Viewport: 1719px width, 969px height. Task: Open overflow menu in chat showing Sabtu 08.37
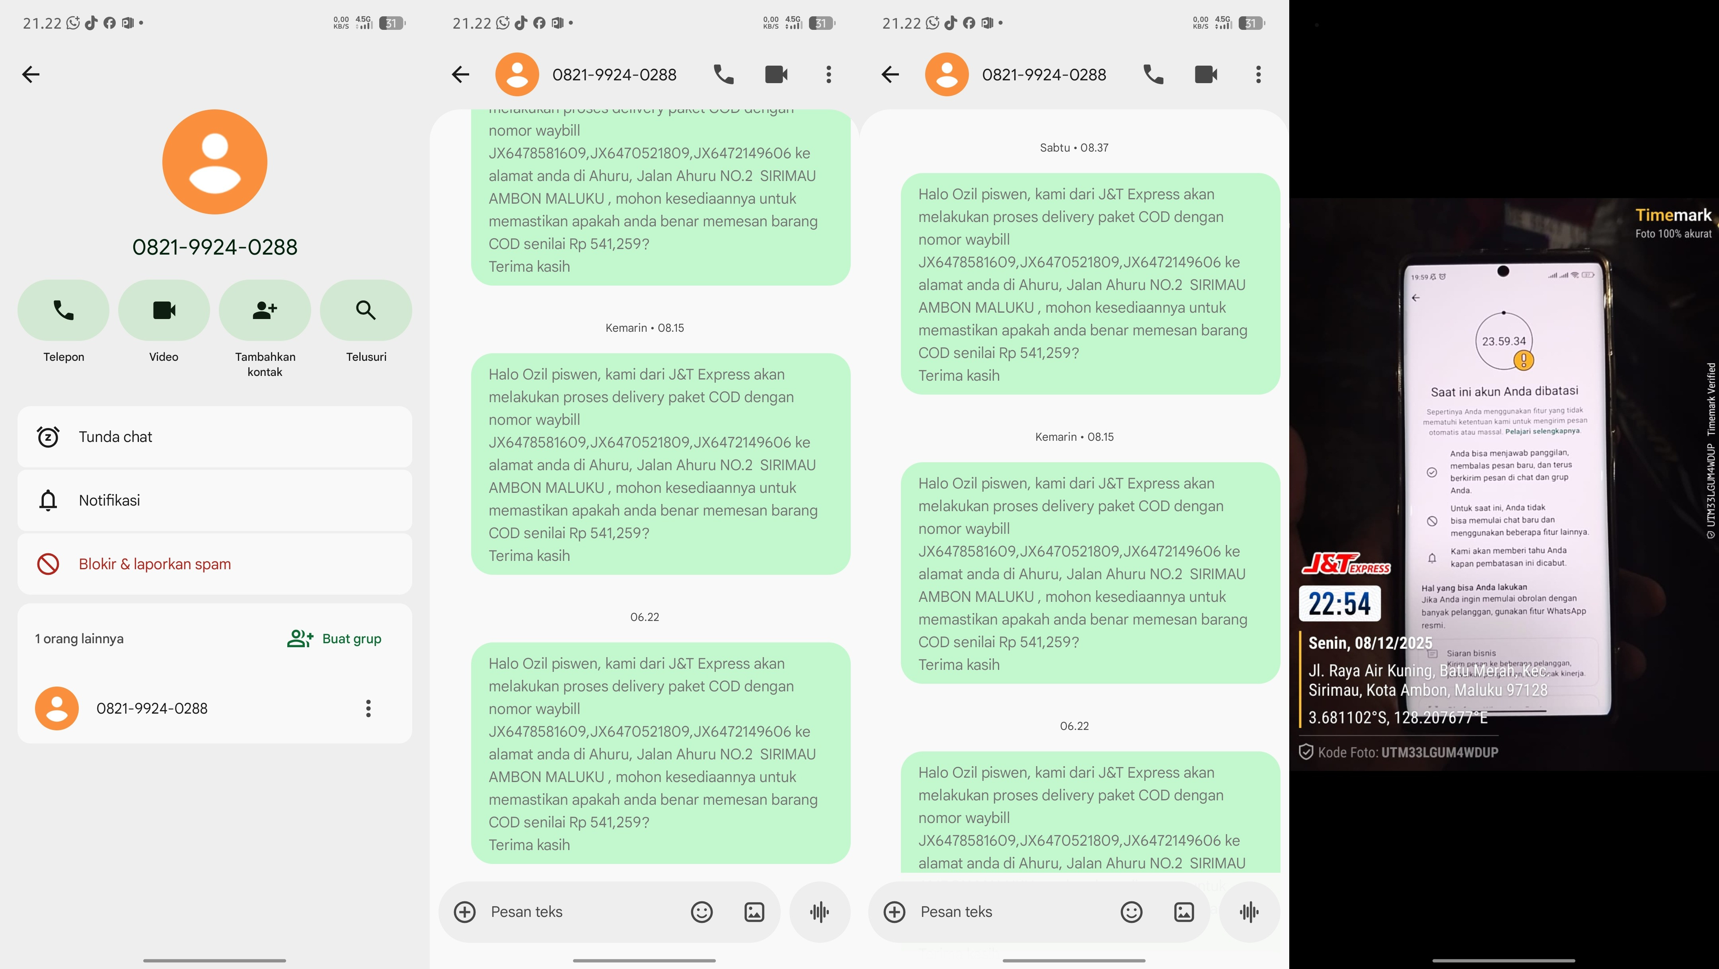coord(1259,74)
